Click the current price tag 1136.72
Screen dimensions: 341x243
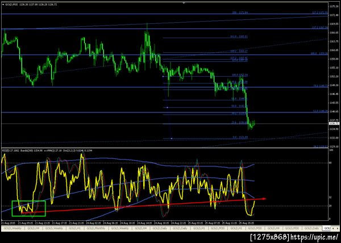pos(334,123)
